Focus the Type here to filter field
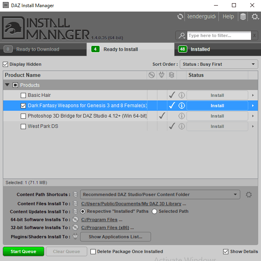 pos(219,35)
